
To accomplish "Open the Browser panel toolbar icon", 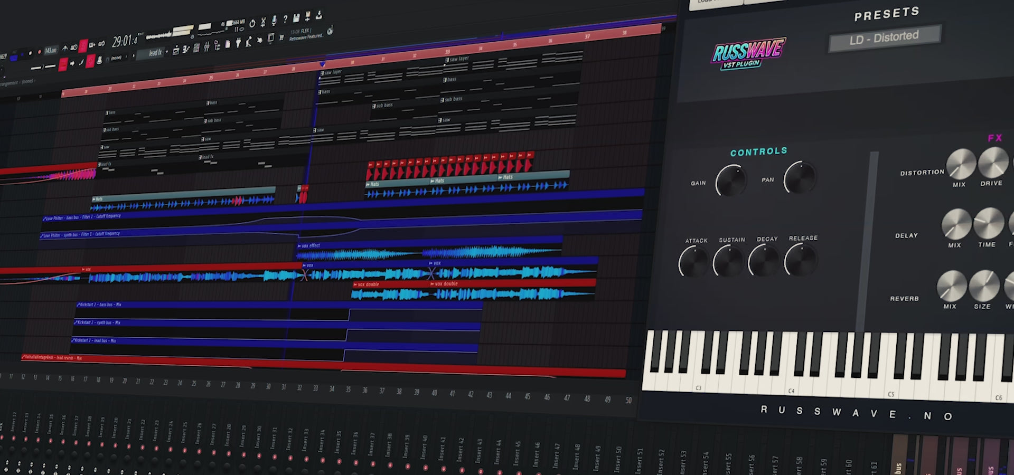I will [217, 45].
